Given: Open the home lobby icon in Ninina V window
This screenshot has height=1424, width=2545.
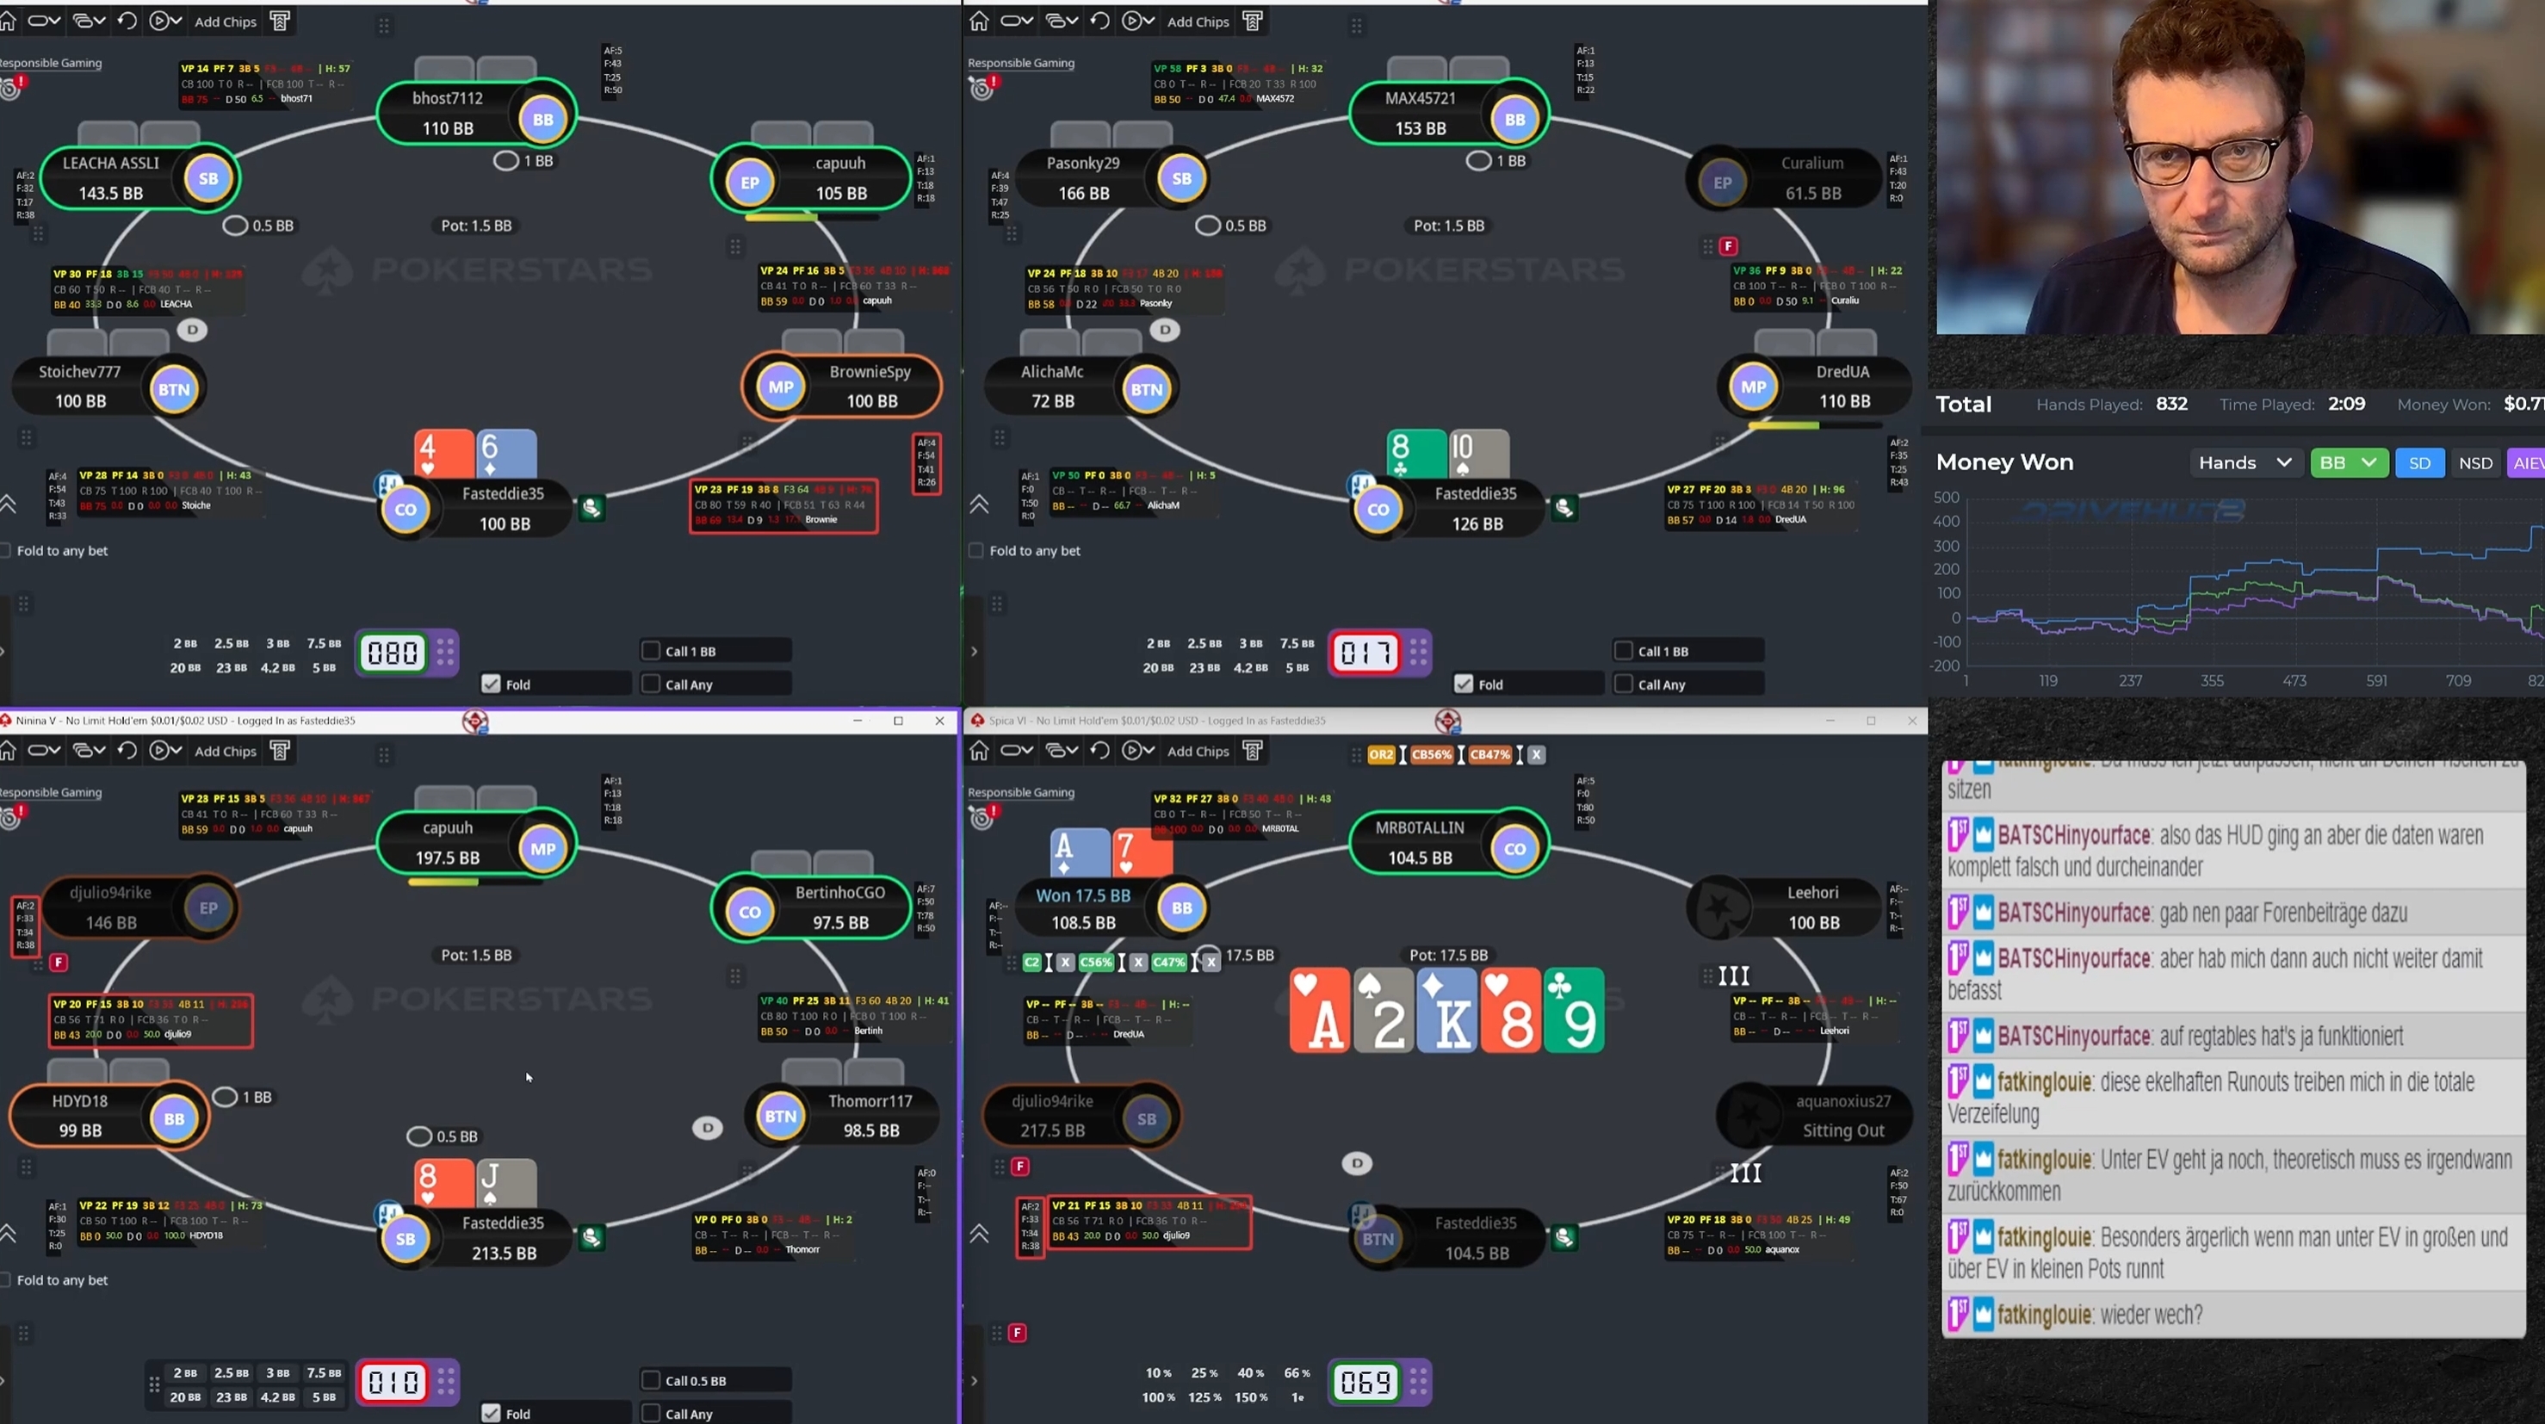Looking at the screenshot, I should pos(8,751).
